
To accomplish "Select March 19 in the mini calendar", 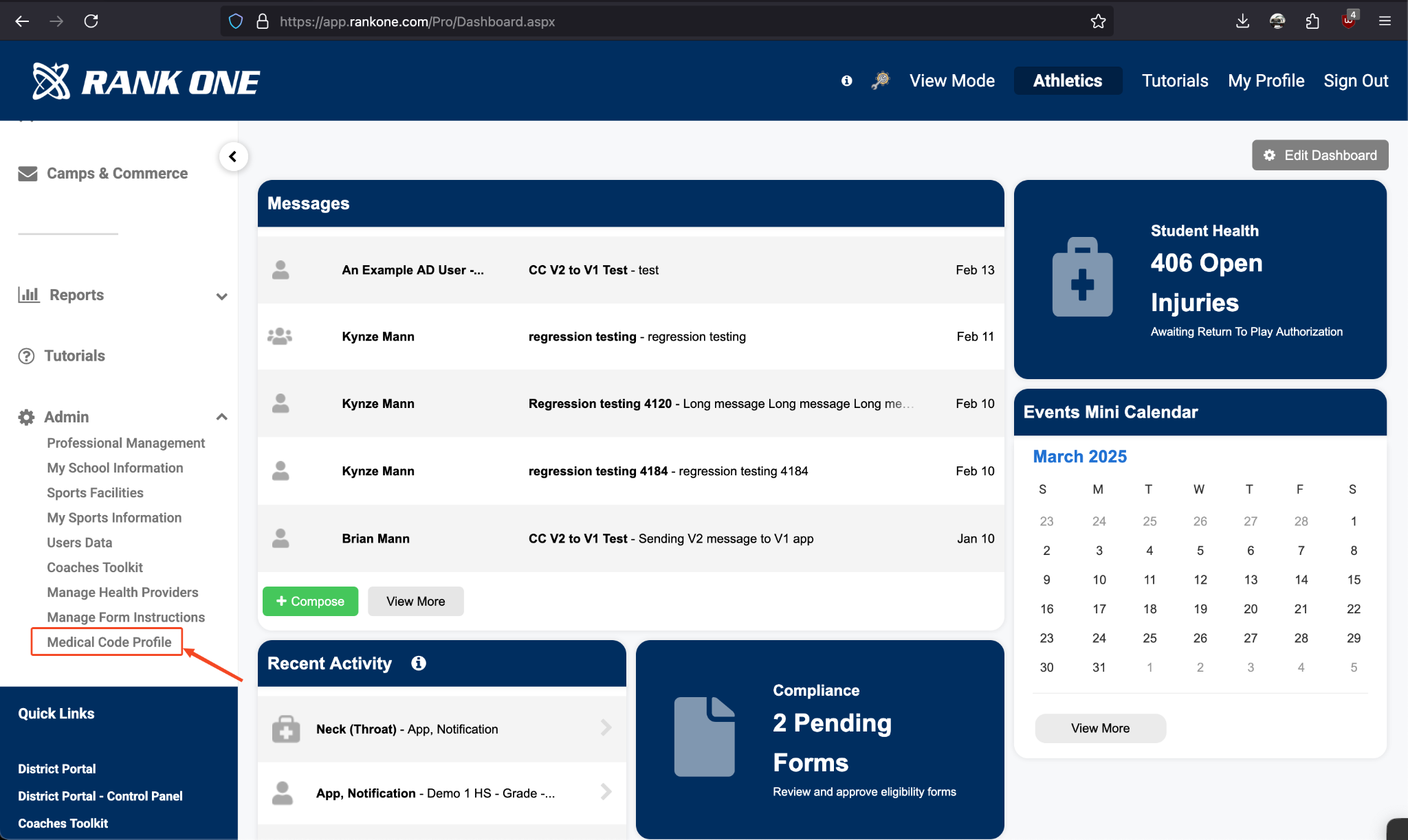I will coord(1200,609).
